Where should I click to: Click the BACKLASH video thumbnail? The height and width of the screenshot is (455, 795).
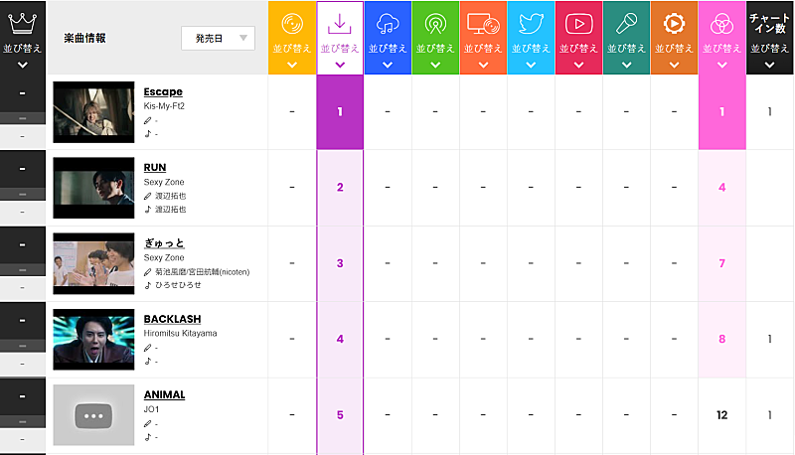tap(93, 340)
